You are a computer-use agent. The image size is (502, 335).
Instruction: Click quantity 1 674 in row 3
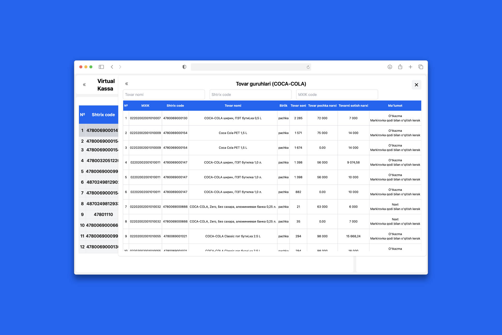pyautogui.click(x=298, y=148)
